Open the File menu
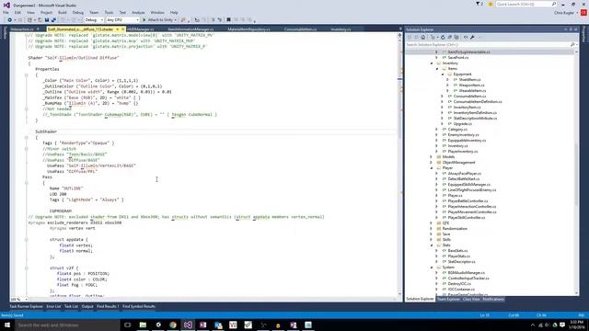 pos(6,12)
